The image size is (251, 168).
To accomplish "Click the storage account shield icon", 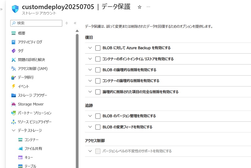I will [x=15, y=9].
